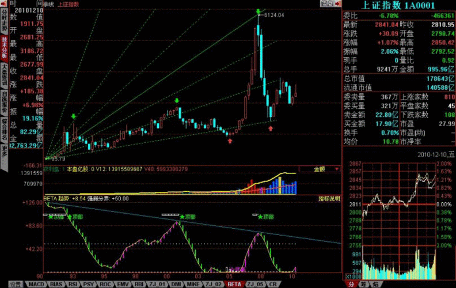
Task: Select the DMI indicator tab
Action: pyautogui.click(x=176, y=284)
